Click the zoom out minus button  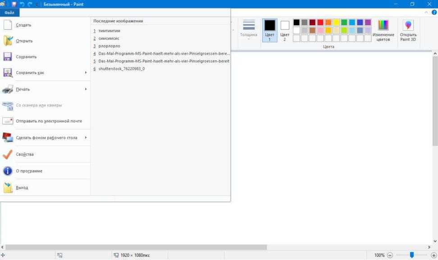tap(390, 255)
